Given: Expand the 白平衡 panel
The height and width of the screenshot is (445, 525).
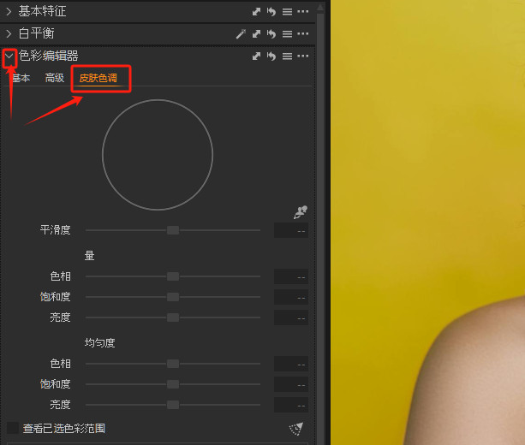Looking at the screenshot, I should [9, 33].
